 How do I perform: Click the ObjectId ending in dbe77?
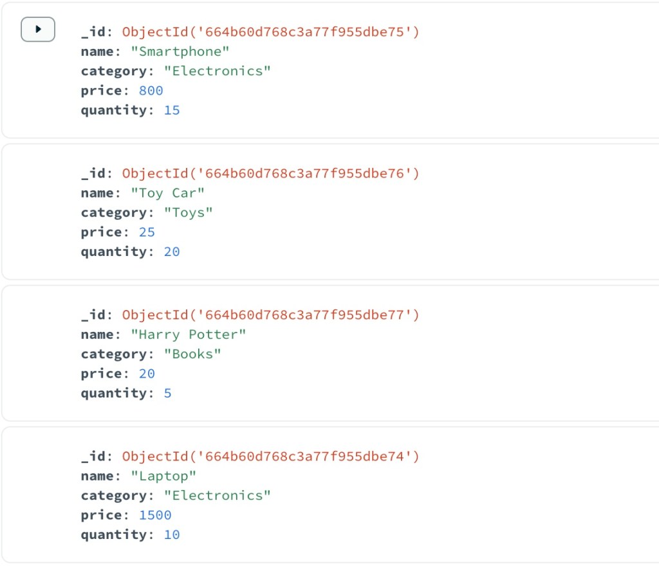(x=270, y=315)
